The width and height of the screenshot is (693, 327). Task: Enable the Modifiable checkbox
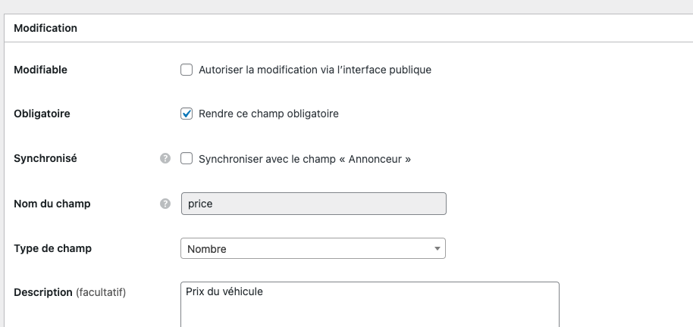click(187, 70)
